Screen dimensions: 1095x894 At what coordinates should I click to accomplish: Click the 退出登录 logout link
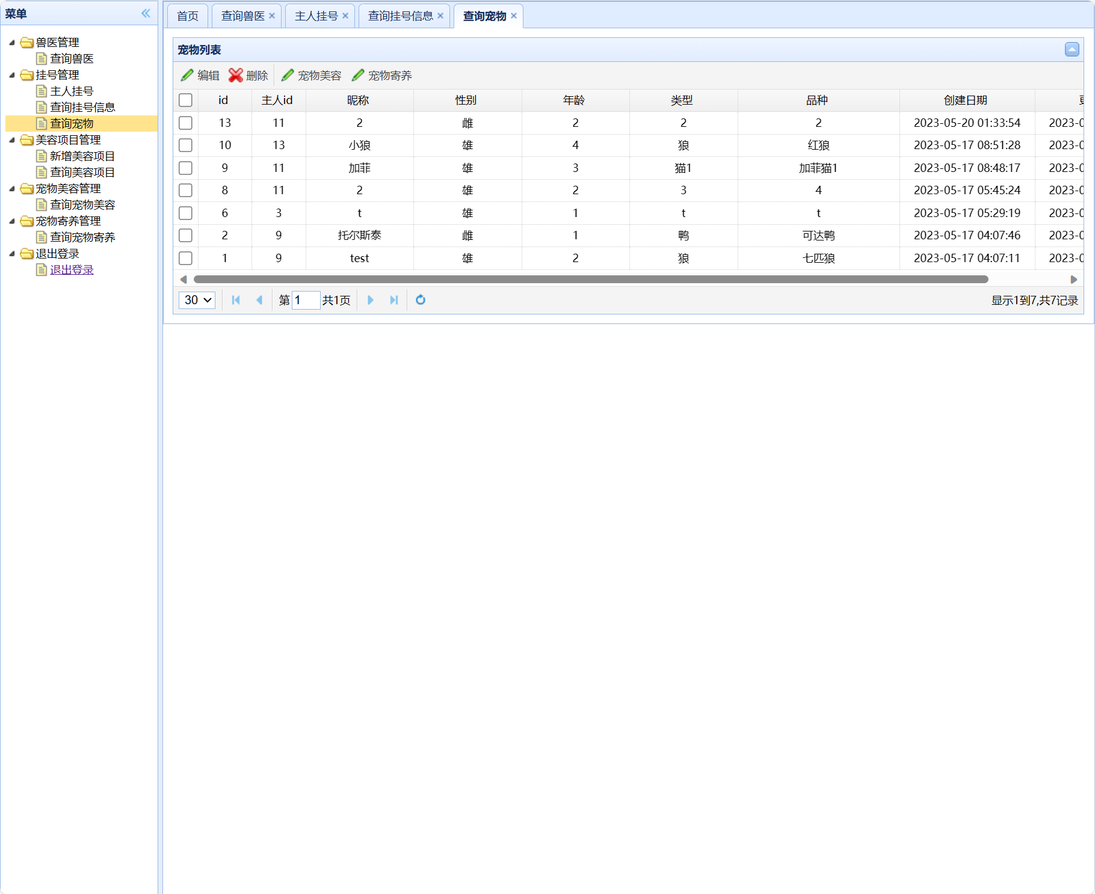click(72, 270)
